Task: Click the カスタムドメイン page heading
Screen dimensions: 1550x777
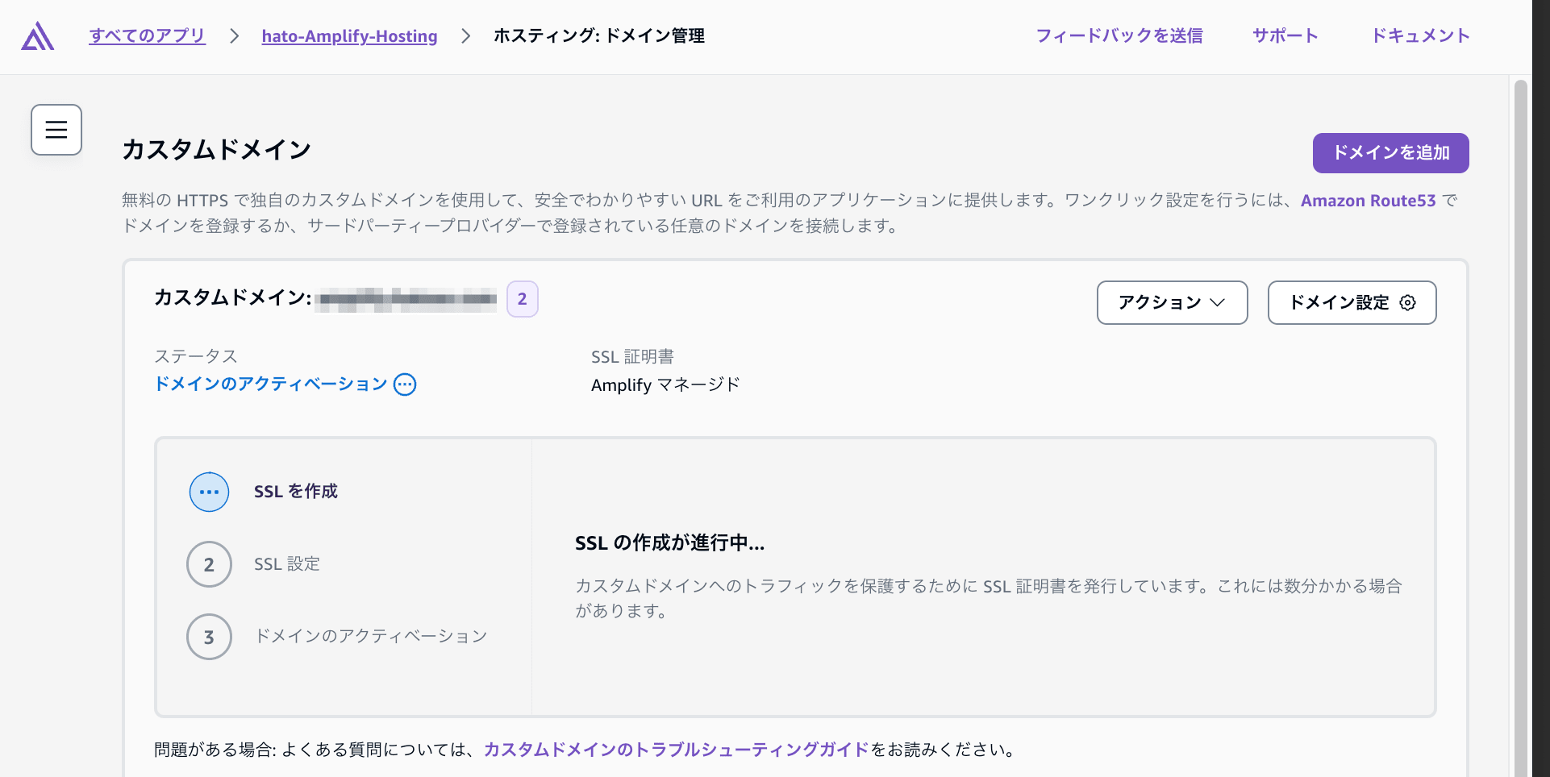Action: pos(216,150)
